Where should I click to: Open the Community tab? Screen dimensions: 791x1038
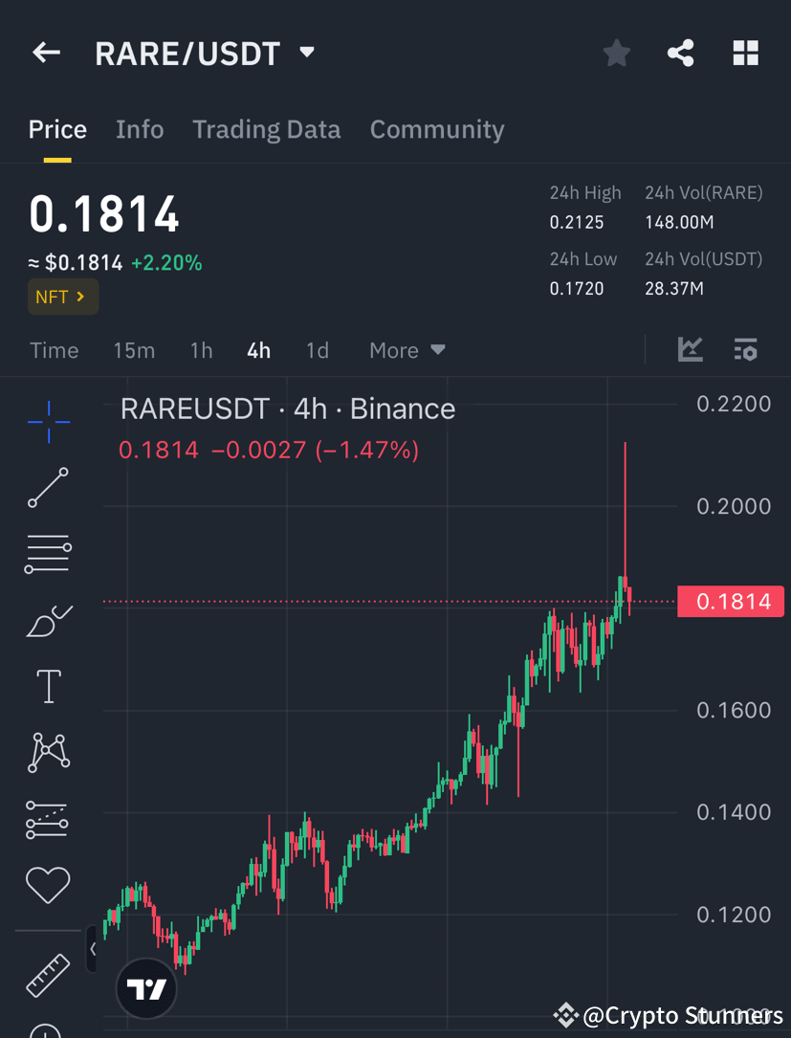coord(436,129)
